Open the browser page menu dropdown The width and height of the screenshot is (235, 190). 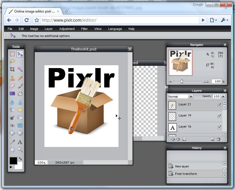pos(213,20)
